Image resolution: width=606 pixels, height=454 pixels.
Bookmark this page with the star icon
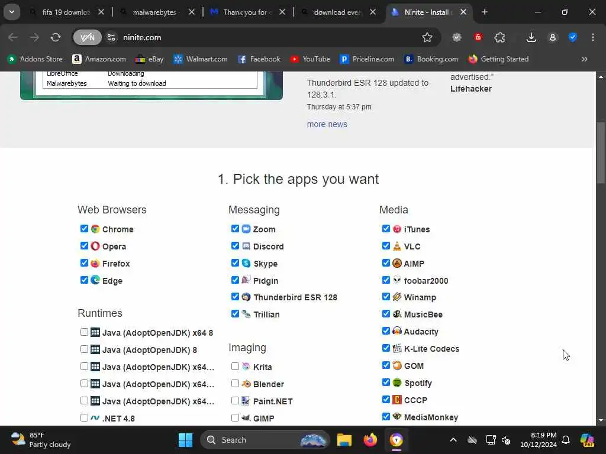427,37
